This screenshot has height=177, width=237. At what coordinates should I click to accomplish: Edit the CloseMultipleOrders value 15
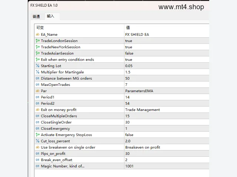(x=167, y=116)
